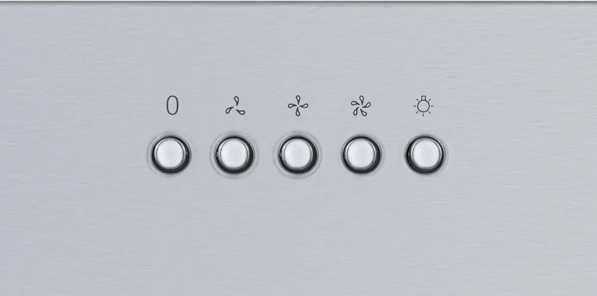Click the high-speed fan icon with five blades

tap(361, 105)
